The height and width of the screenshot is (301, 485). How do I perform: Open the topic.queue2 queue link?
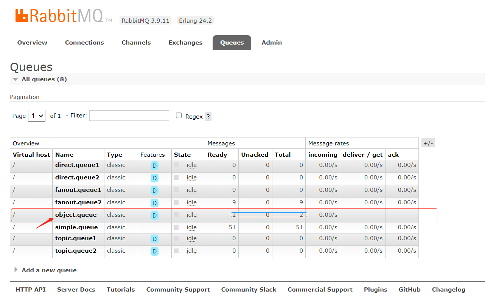tap(76, 251)
